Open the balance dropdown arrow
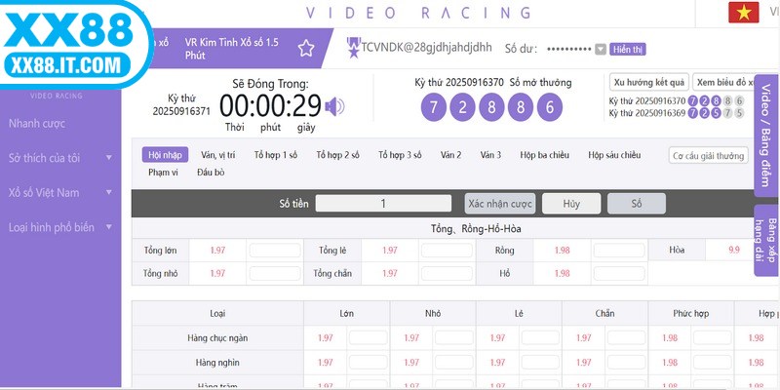 601,50
